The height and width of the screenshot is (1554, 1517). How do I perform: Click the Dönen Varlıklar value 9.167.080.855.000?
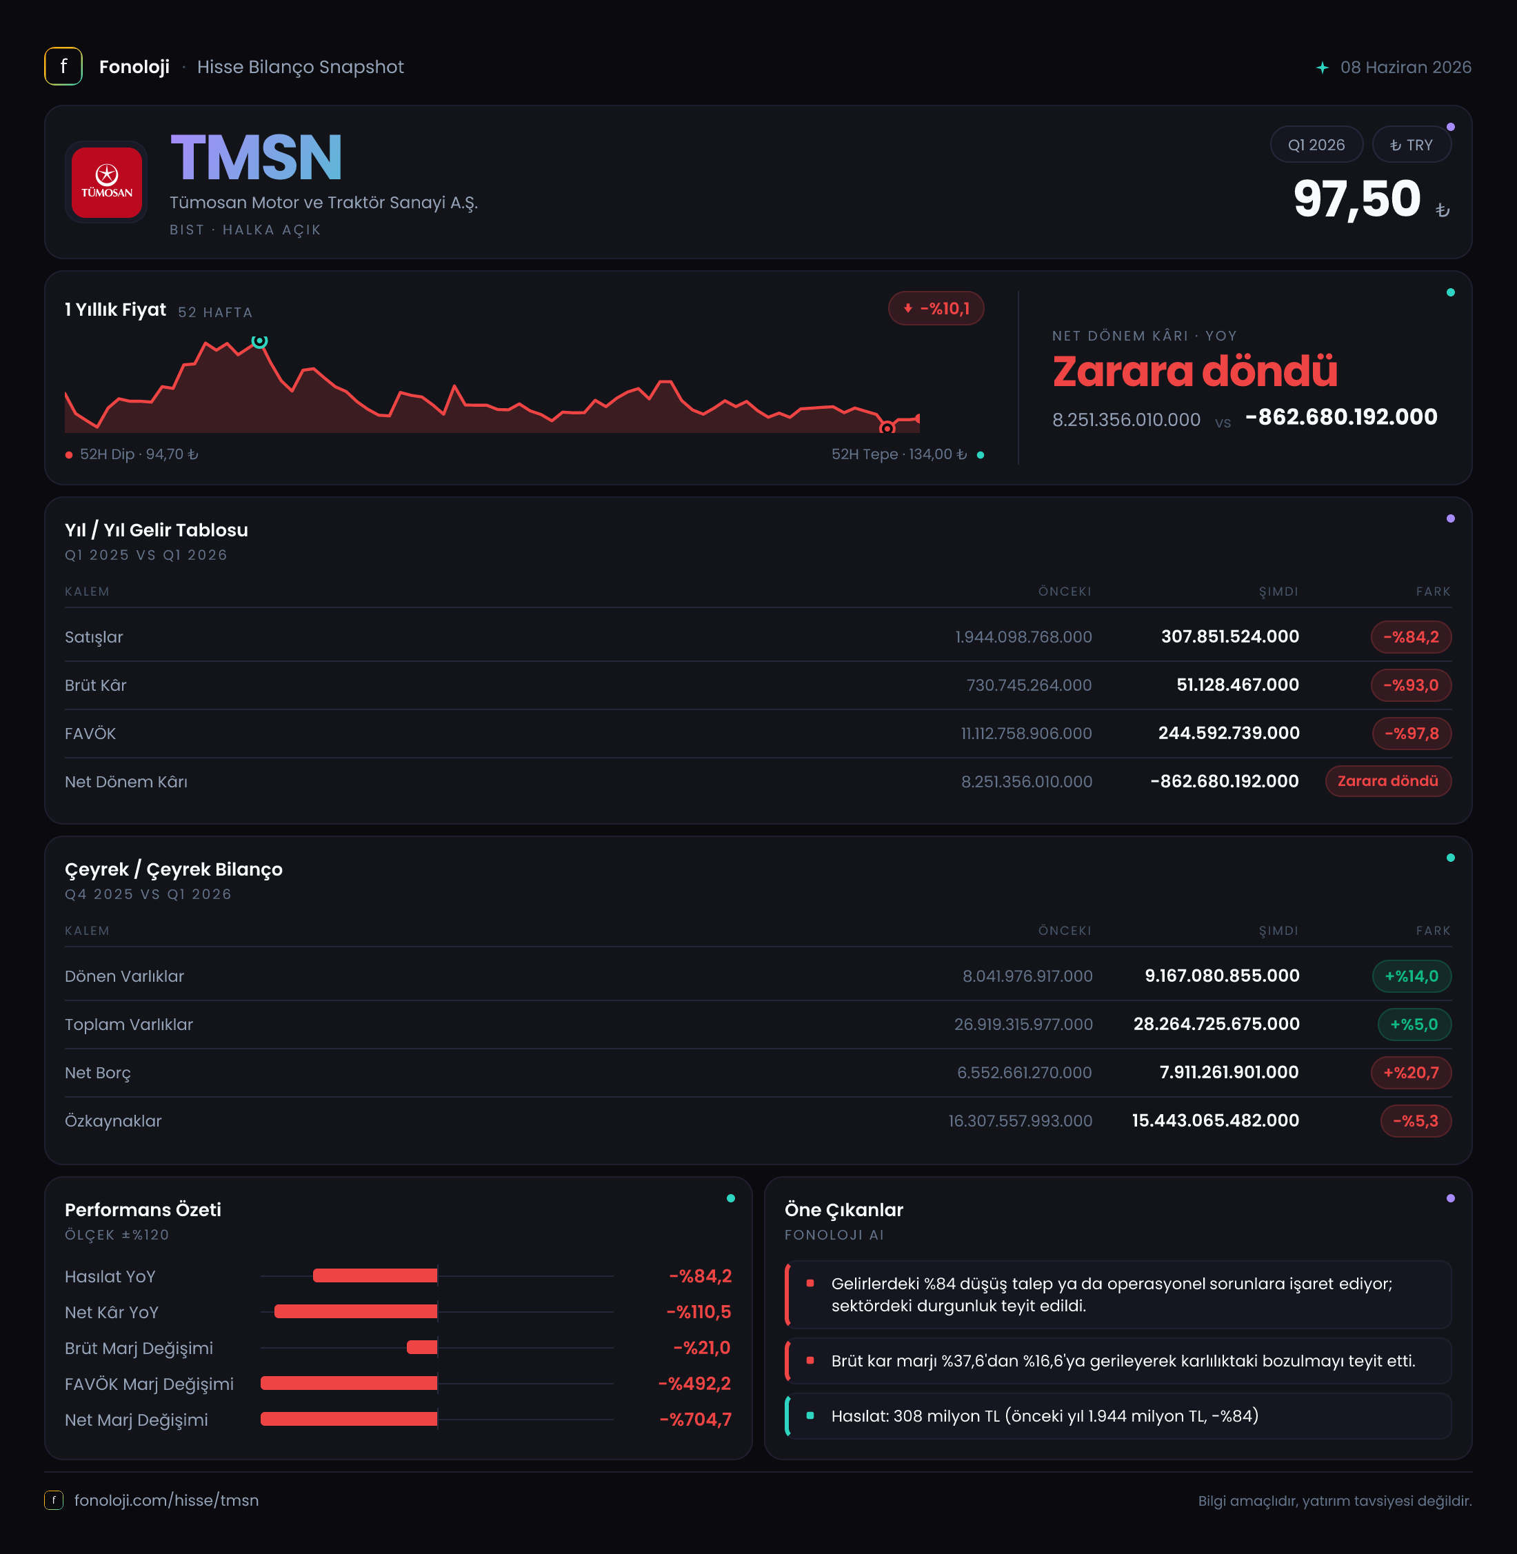coord(1222,976)
